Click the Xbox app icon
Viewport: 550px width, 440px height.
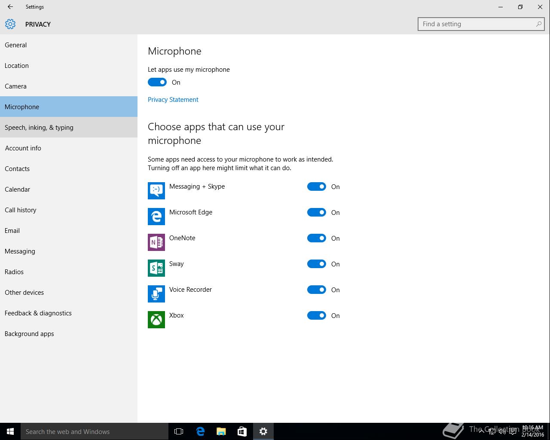[x=156, y=320]
